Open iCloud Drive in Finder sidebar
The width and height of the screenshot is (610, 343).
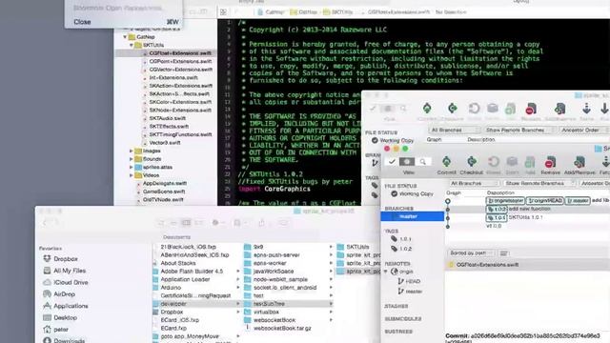point(66,282)
